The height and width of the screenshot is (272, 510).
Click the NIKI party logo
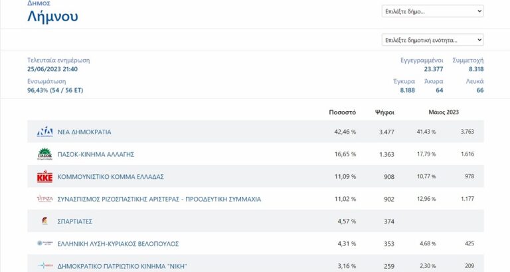click(45, 265)
